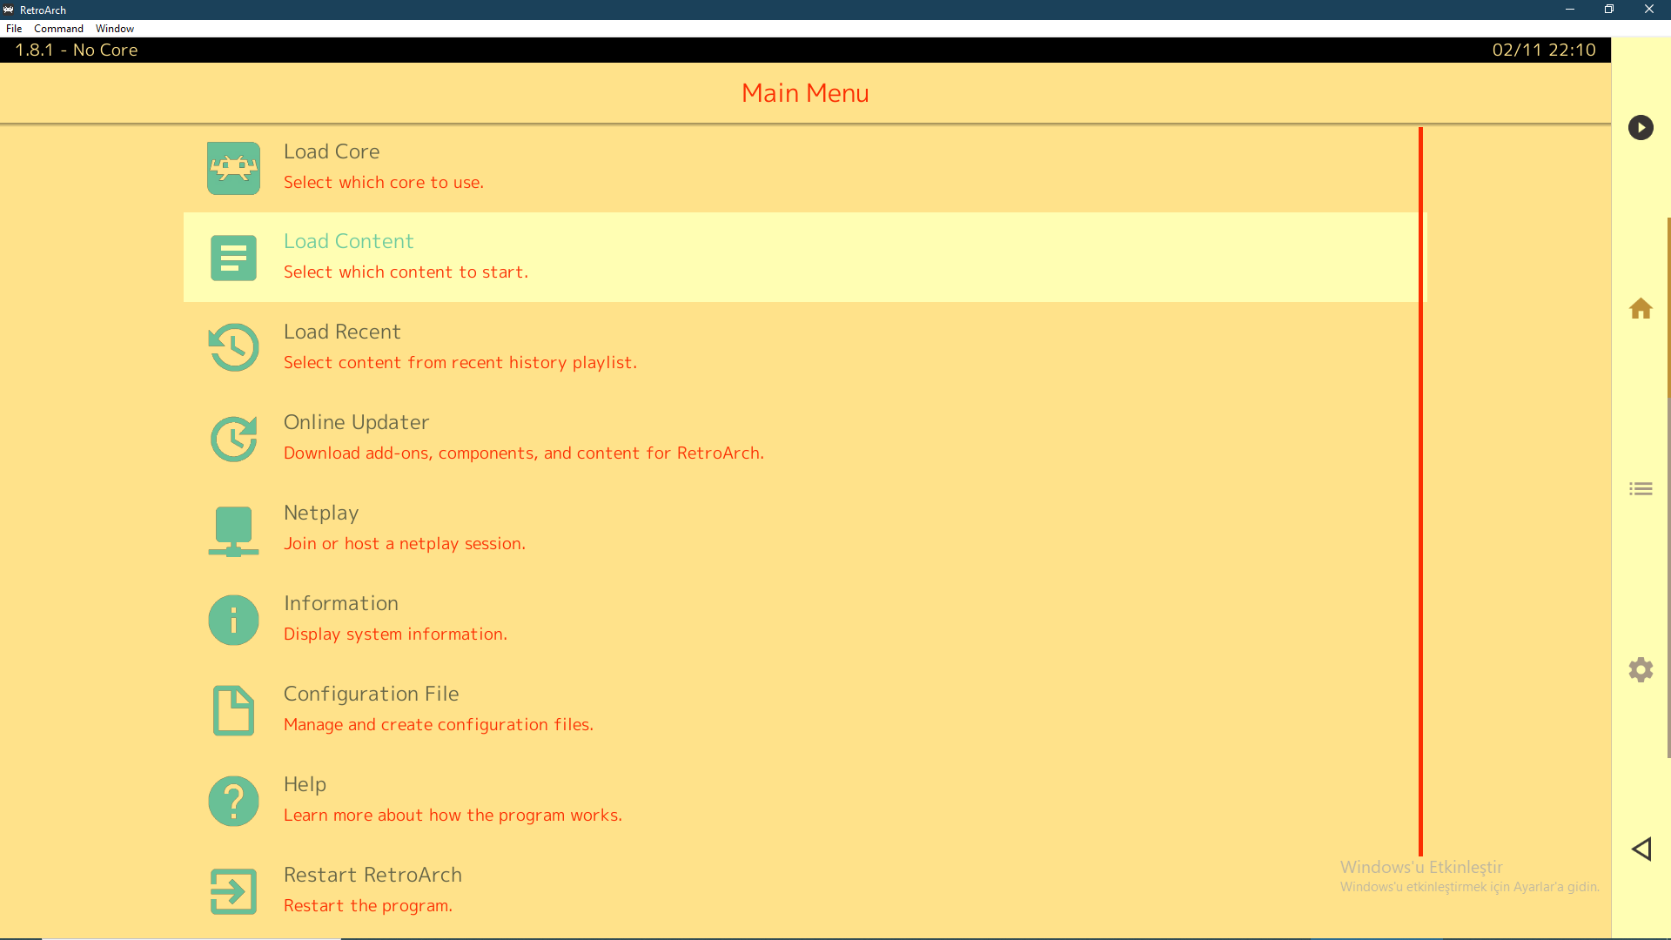
Task: Click the Restart RetroArch arrow icon
Action: (x=233, y=891)
